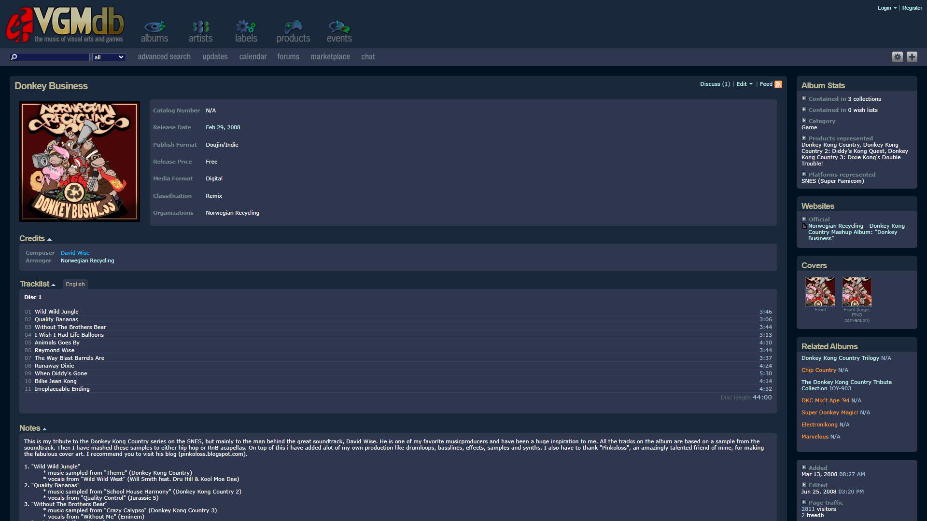Open DKC Mix't Ape '94 album
Screen dimensions: 927x521
coord(825,400)
